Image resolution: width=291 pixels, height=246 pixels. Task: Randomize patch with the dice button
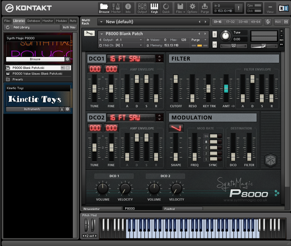click(x=270, y=160)
